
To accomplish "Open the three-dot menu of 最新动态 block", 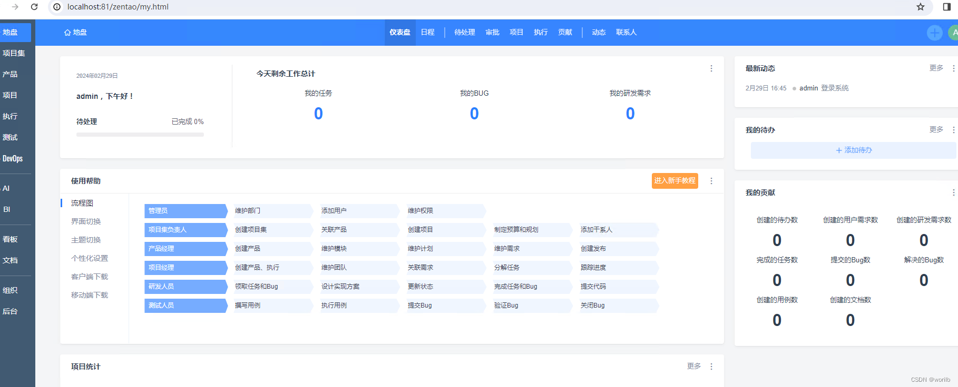I will (953, 68).
